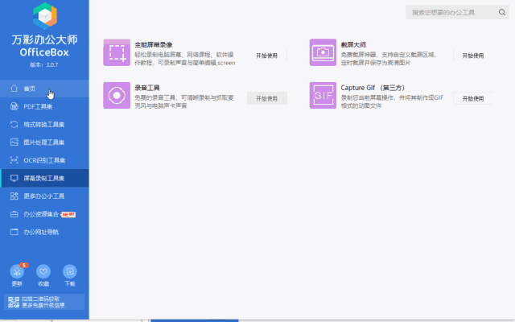Viewport: 515px width, 322px height.
Task: Click the 截屏大师 title text
Action: pyautogui.click(x=353, y=45)
